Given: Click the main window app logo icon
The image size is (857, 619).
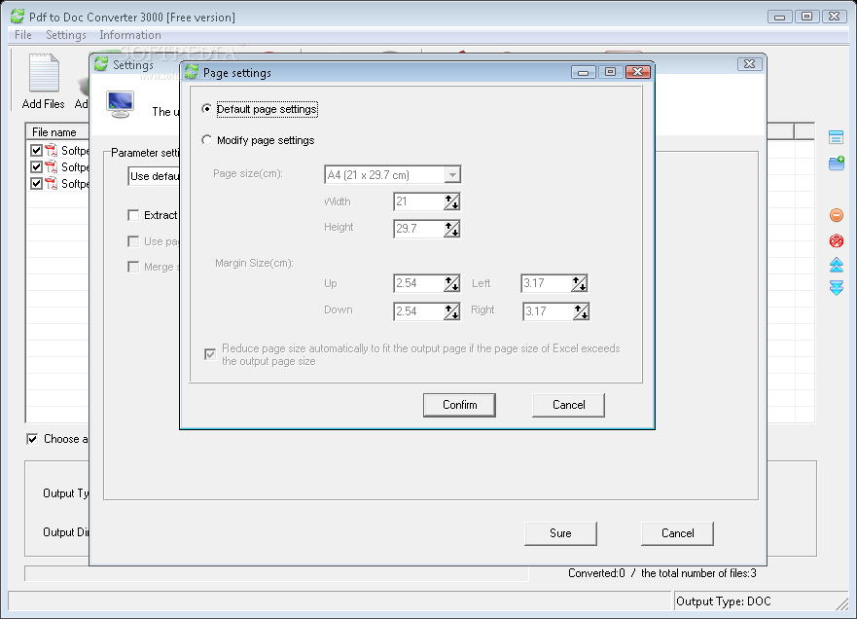Looking at the screenshot, I should (x=18, y=17).
